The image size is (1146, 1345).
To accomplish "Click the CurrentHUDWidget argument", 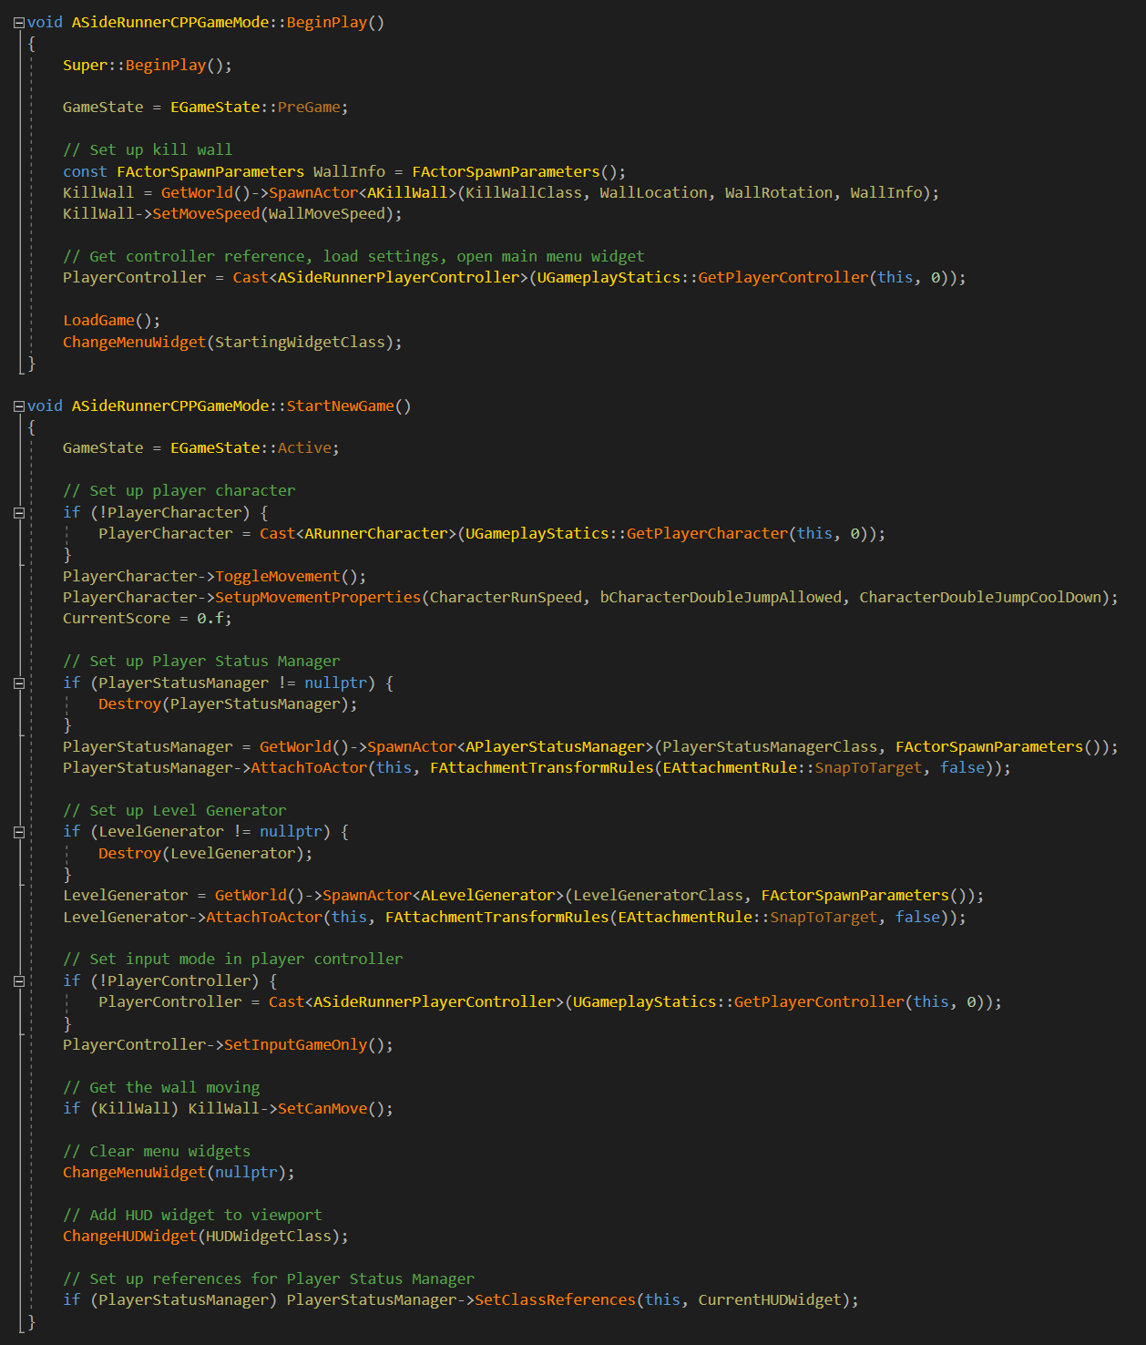I will click(770, 1300).
